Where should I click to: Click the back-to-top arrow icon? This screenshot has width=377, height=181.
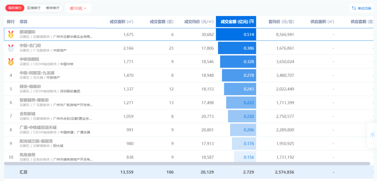[372, 135]
